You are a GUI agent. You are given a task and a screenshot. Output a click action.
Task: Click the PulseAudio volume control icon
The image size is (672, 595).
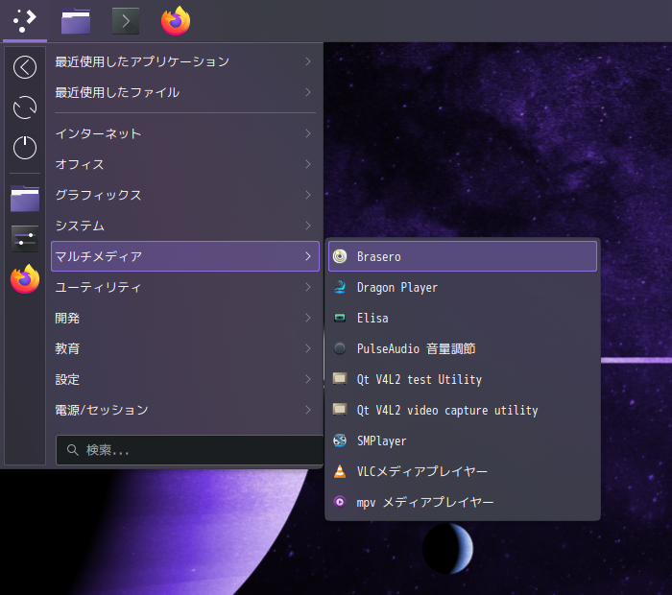(x=340, y=348)
